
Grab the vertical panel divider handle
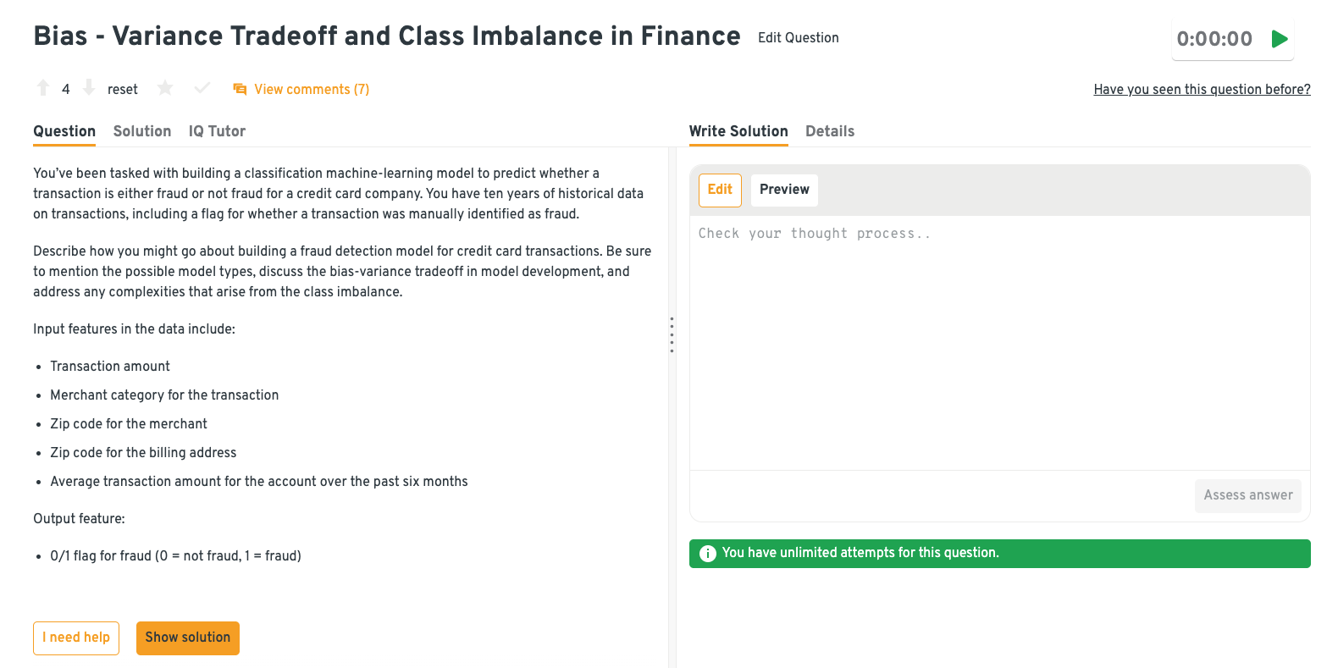tap(672, 335)
